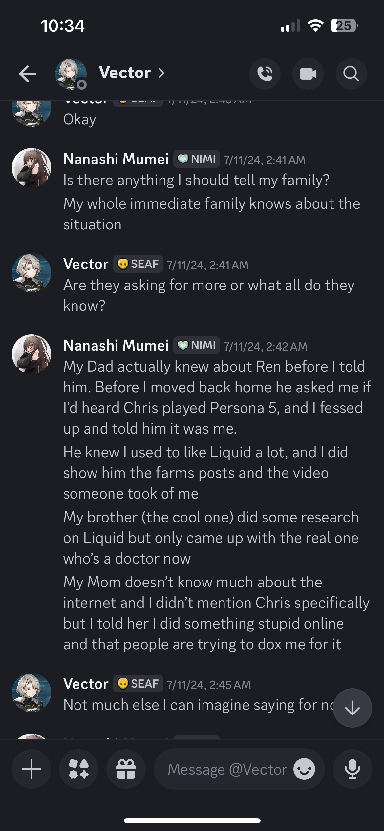
Task: Open the plus attachment menu
Action: (32, 769)
